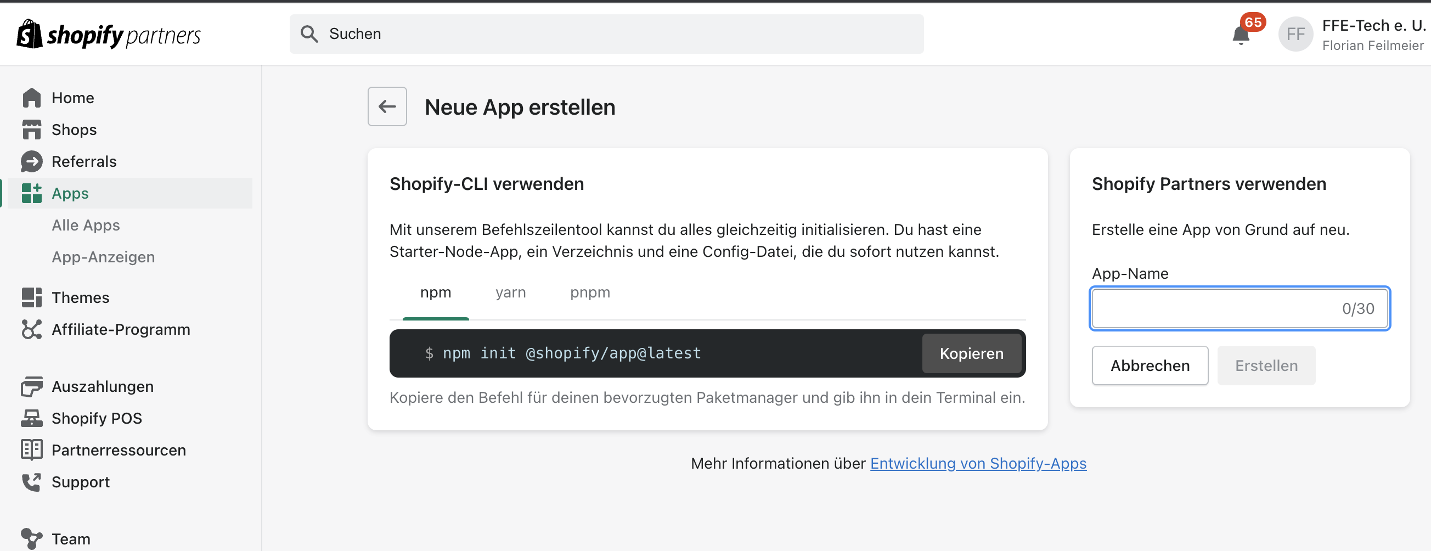Click the Themes icon in sidebar

pos(32,297)
